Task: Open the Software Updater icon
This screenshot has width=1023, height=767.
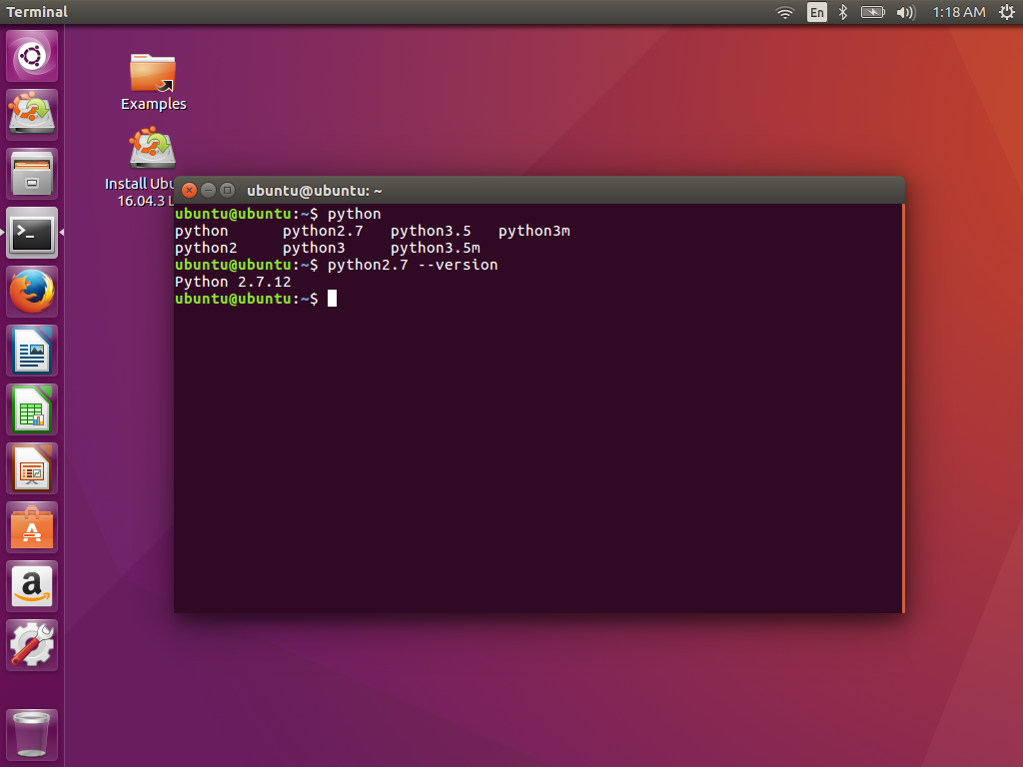Action: point(31,114)
